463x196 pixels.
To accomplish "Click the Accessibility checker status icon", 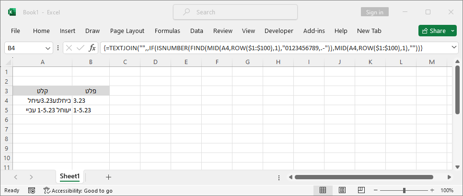I will [x=47, y=190].
